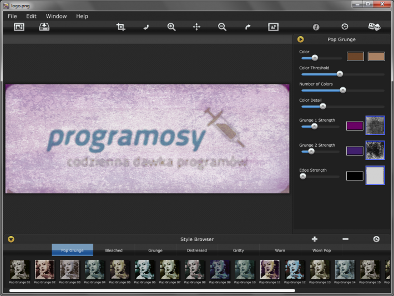
Task: Click the Number of Colors slider handle
Action: coord(343,90)
